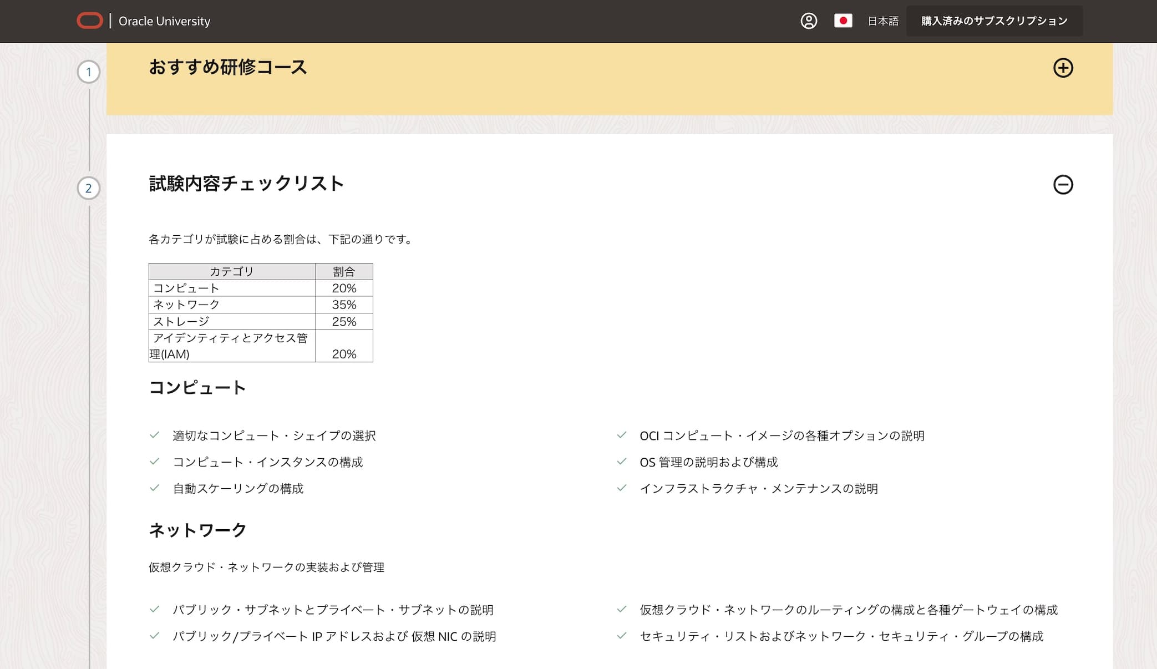Click the 購入済みのサブスクリプション button

(x=993, y=21)
